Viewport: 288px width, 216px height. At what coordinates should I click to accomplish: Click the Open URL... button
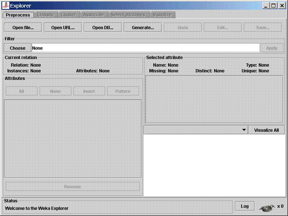(x=63, y=28)
